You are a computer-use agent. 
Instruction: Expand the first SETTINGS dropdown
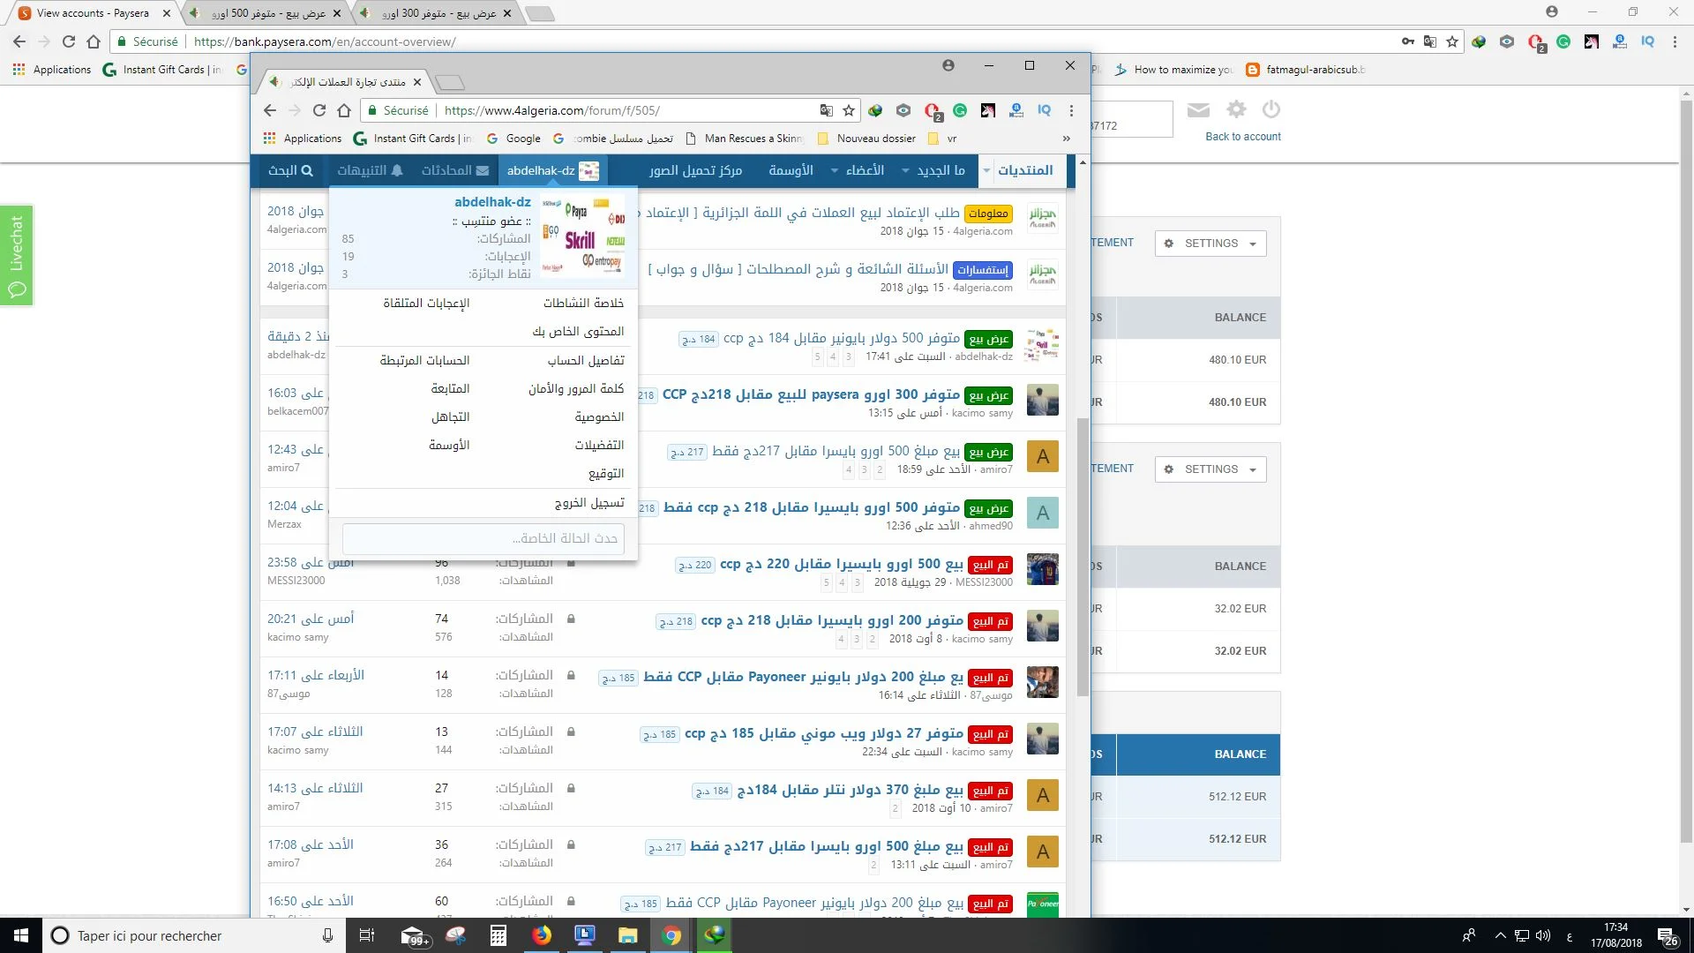[1211, 244]
